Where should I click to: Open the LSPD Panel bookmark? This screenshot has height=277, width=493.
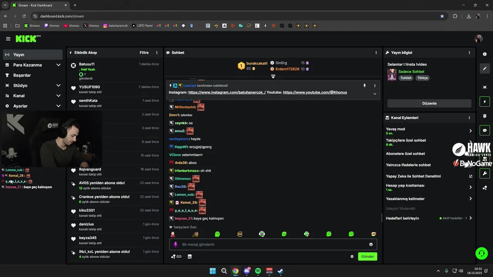(142, 26)
